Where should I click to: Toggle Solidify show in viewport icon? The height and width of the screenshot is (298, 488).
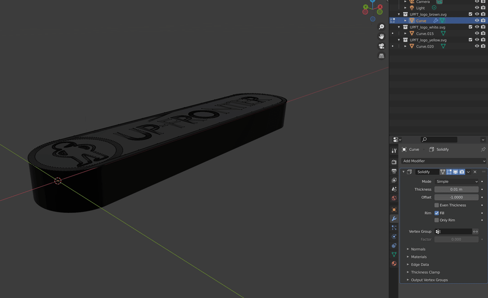(455, 172)
